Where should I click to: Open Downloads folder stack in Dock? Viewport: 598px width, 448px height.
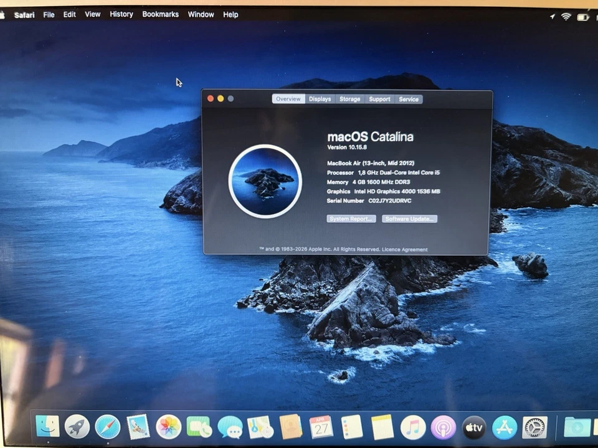click(x=577, y=427)
